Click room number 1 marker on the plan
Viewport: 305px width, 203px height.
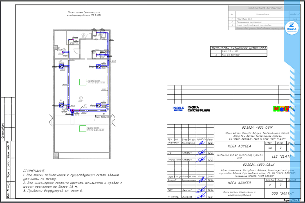tap(81, 97)
